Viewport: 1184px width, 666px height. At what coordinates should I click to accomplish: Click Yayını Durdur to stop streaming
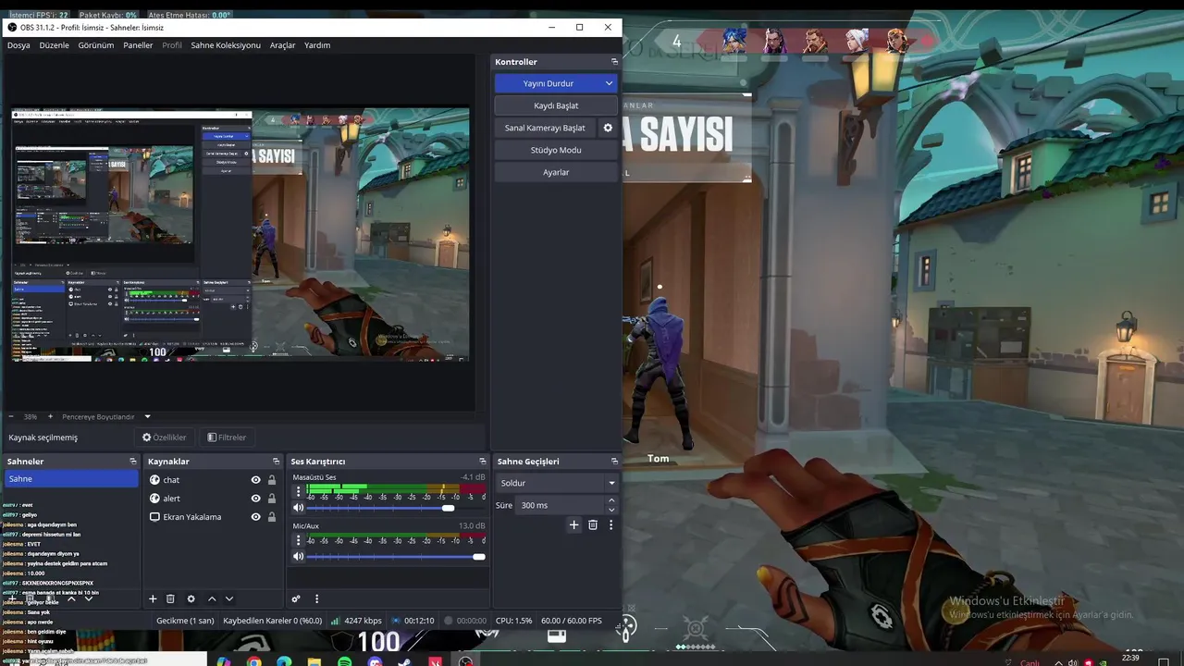[x=549, y=83]
